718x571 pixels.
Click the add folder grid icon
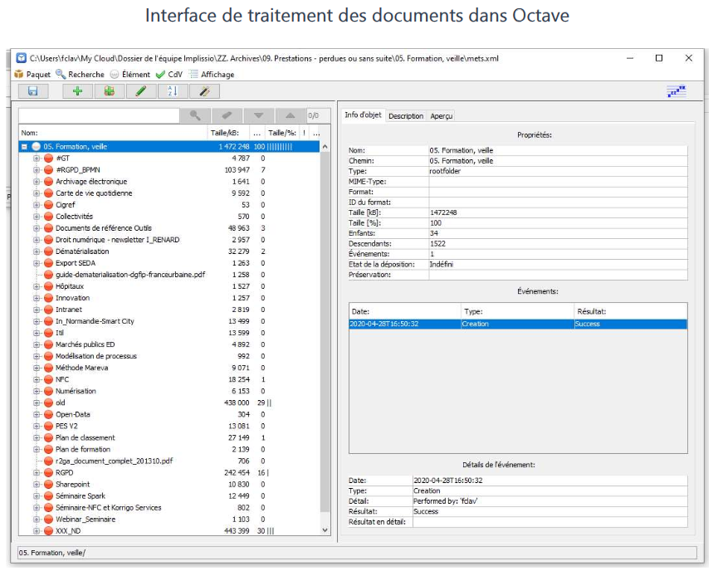[109, 91]
